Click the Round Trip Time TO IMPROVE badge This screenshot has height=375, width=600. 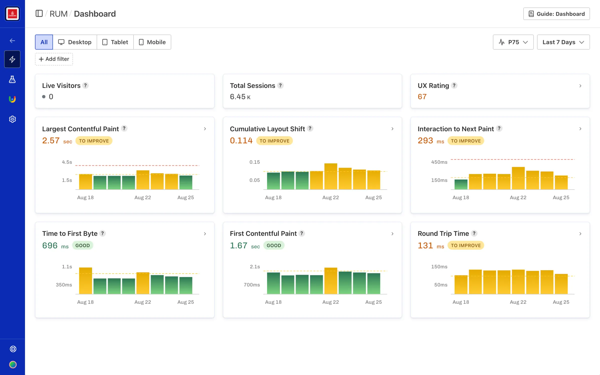click(x=466, y=245)
